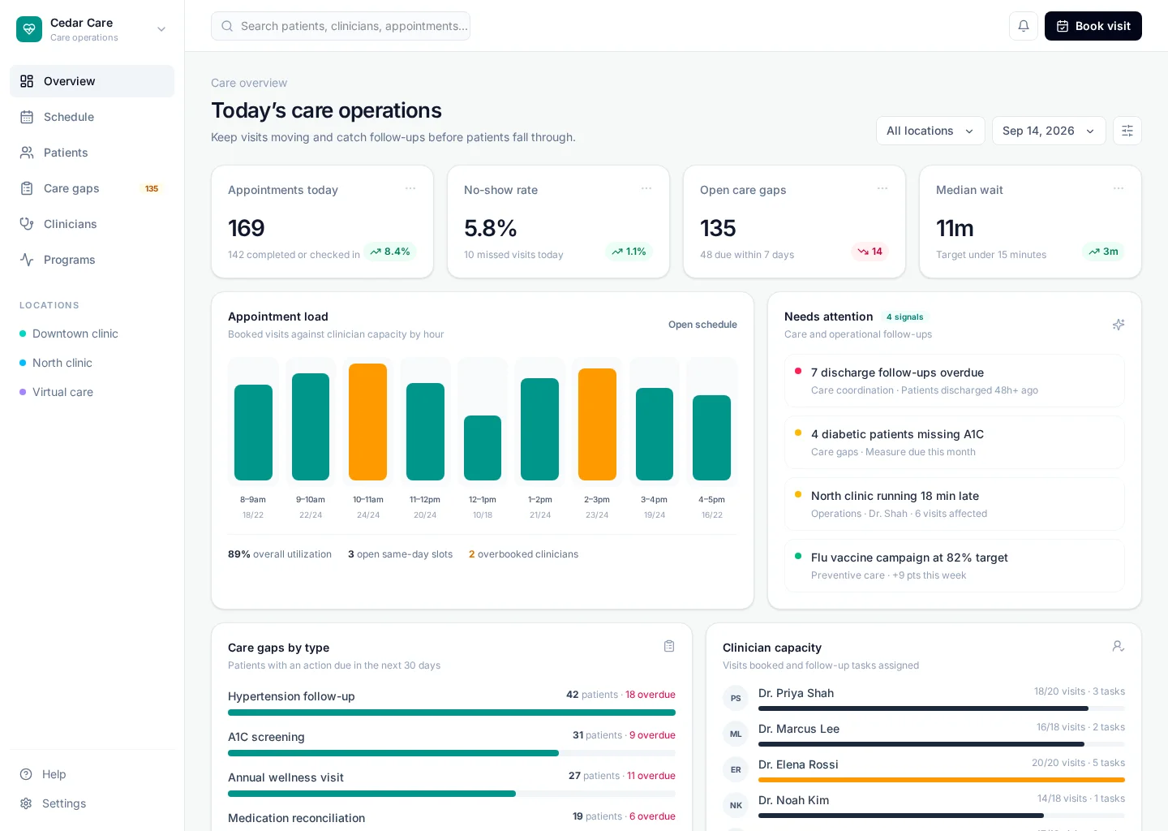Open 7 discharge follow-ups overdue alert
The image size is (1168, 831).
pos(955,381)
